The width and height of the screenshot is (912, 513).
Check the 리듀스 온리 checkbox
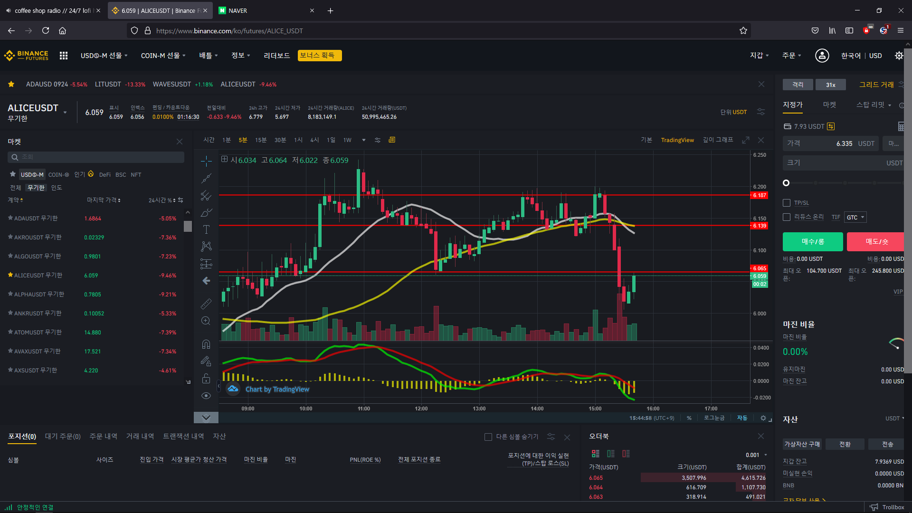(787, 217)
